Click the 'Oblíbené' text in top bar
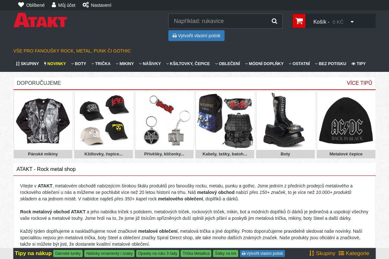The image size is (389, 259). (35, 5)
